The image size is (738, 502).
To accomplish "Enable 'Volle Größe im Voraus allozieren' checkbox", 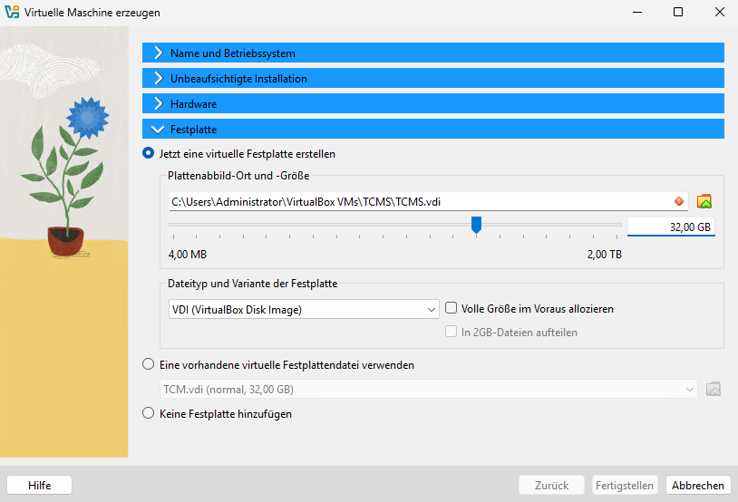I will [451, 309].
